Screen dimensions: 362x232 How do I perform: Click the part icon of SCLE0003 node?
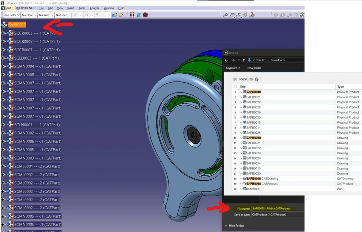pyautogui.click(x=10, y=58)
